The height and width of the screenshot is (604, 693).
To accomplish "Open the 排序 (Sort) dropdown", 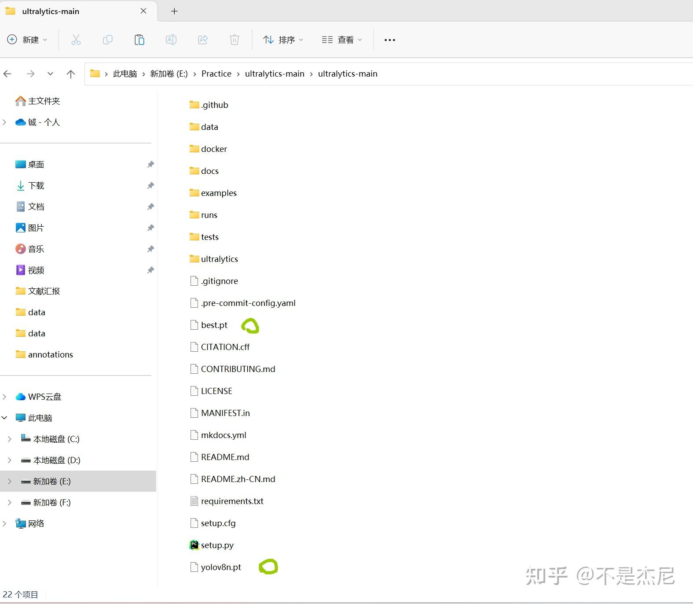I will 283,40.
